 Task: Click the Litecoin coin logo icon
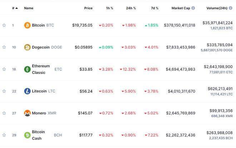(x=27, y=91)
